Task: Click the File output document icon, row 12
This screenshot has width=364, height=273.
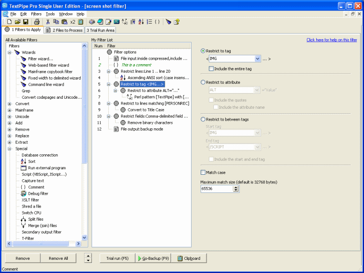Action: pyautogui.click(x=116, y=129)
